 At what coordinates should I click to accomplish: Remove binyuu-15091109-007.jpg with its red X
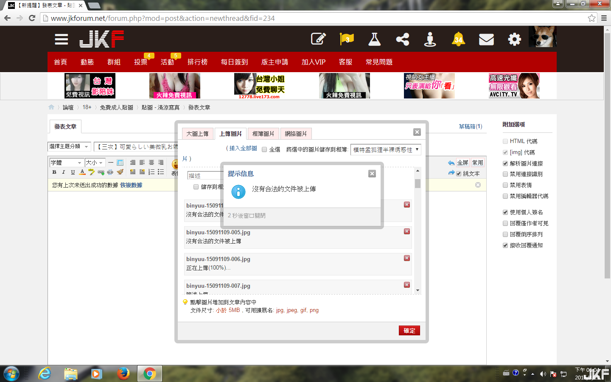(407, 285)
